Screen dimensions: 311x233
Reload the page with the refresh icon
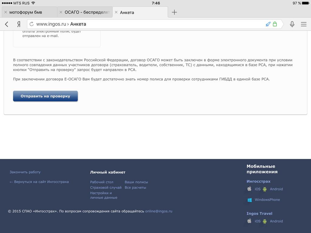(x=32, y=24)
